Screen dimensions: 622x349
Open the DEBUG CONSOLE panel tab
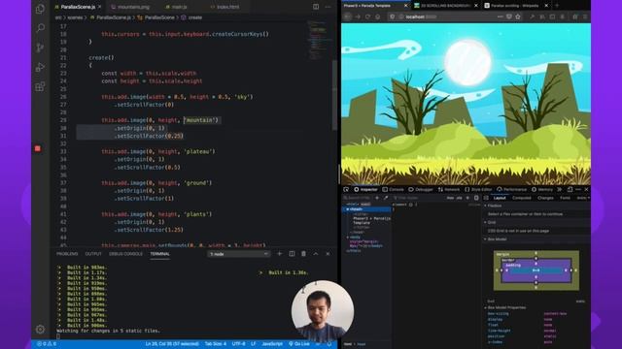pos(125,254)
